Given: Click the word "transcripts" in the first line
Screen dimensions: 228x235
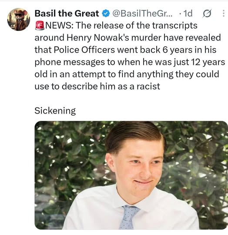Looking at the screenshot, I should [174, 26].
